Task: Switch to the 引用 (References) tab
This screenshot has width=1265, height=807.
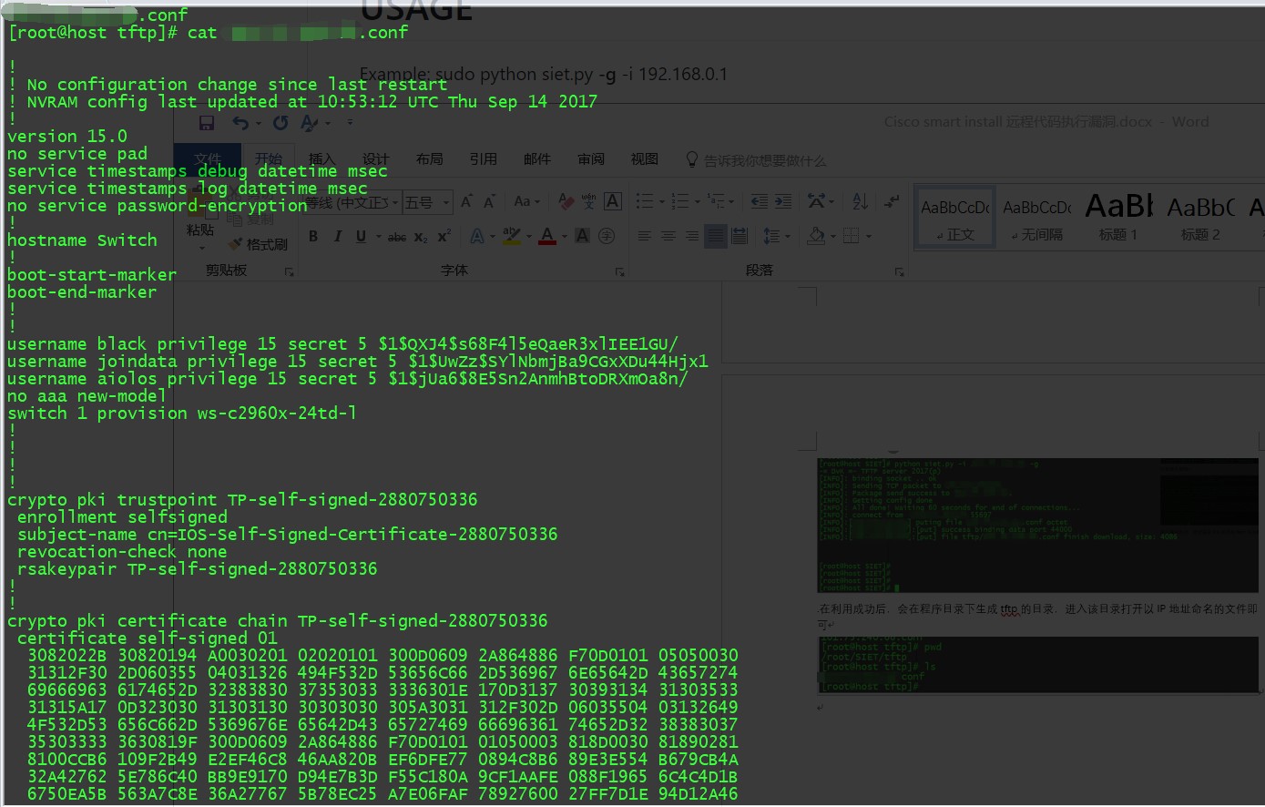Action: tap(483, 159)
